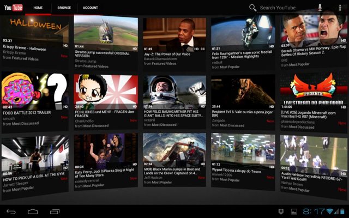Open the Tesco shopping video thumbnail
Image resolution: width=349 pixels, height=218 pixels.
(243, 150)
